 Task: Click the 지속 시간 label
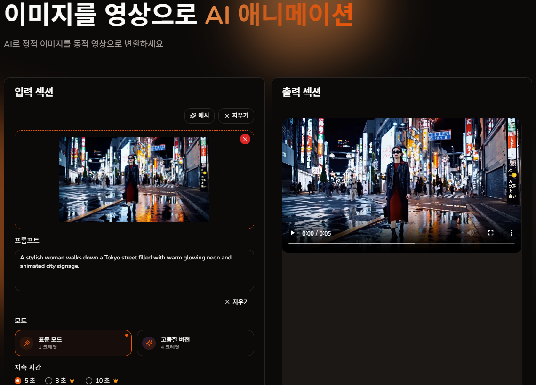pyautogui.click(x=28, y=367)
